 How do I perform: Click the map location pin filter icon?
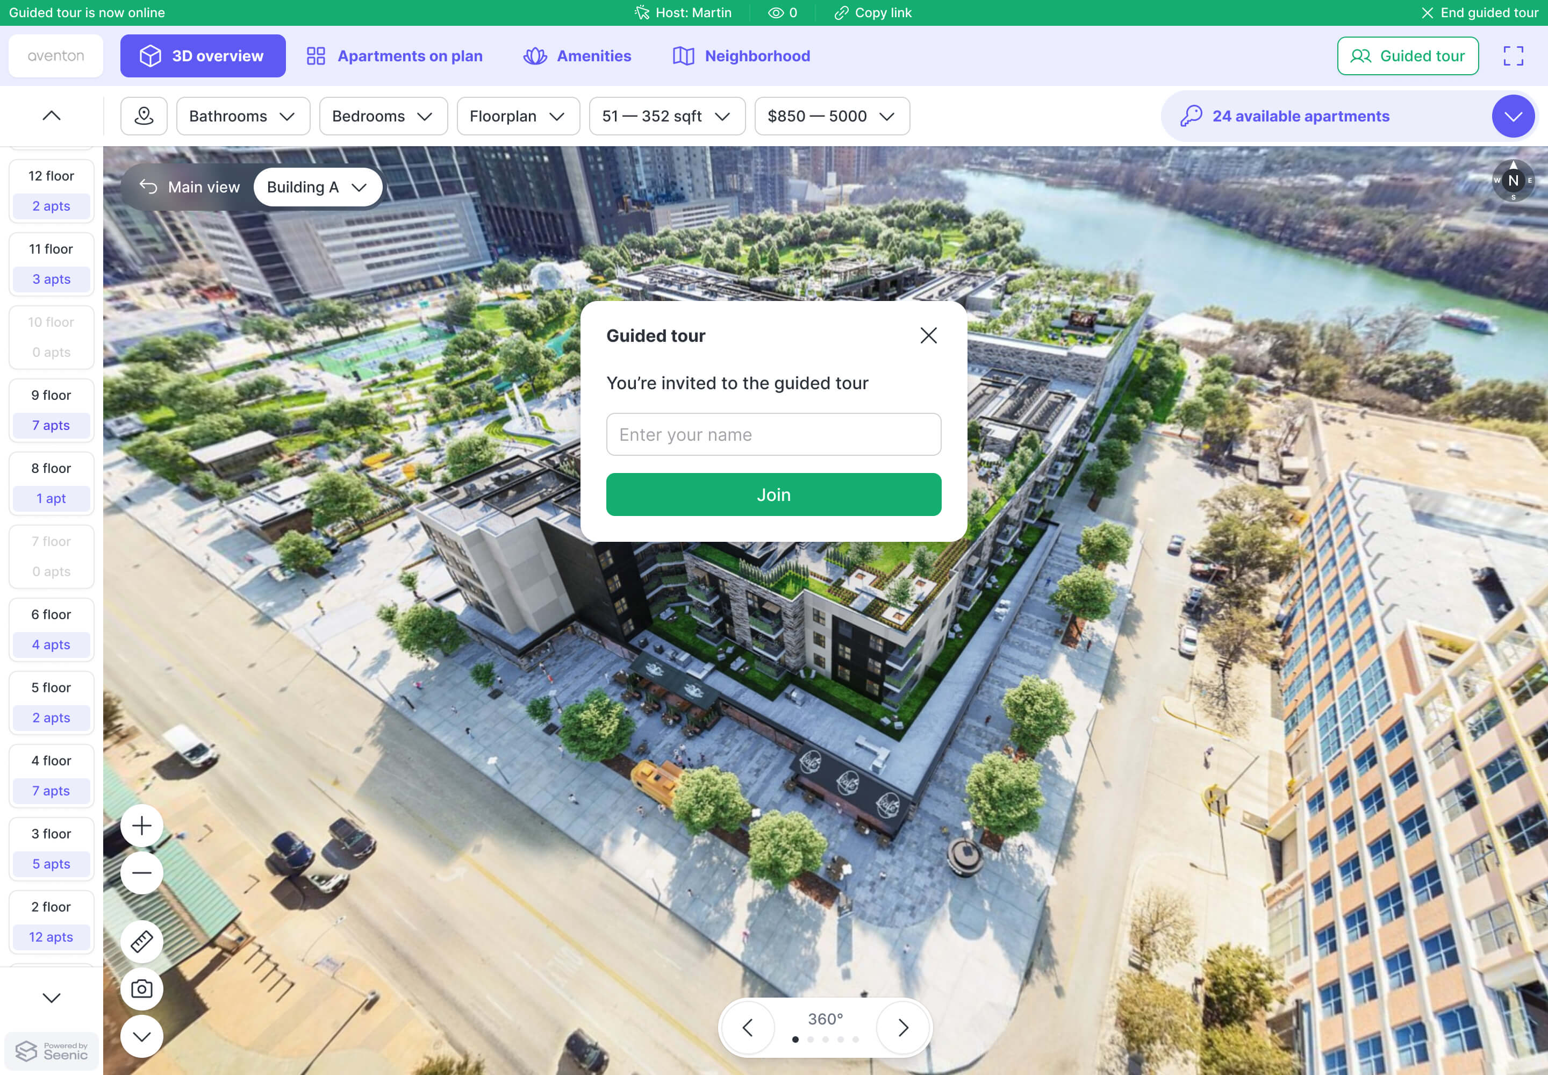coord(144,116)
